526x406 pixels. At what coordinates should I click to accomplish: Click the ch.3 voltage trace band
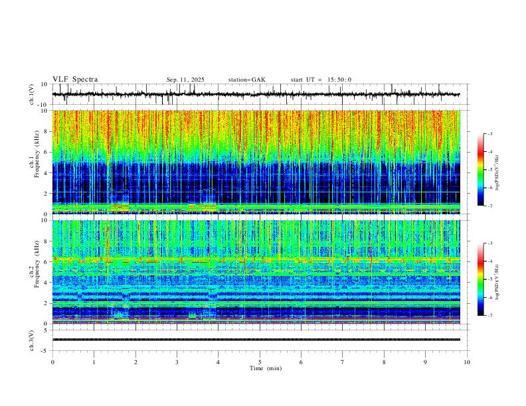click(x=256, y=340)
